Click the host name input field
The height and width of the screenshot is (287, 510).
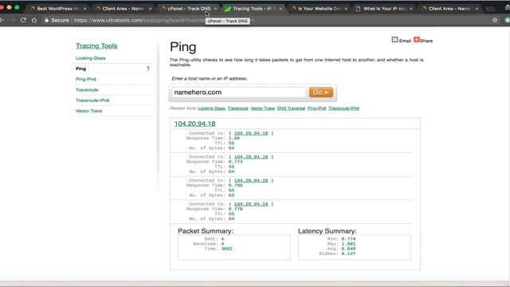tap(239, 92)
